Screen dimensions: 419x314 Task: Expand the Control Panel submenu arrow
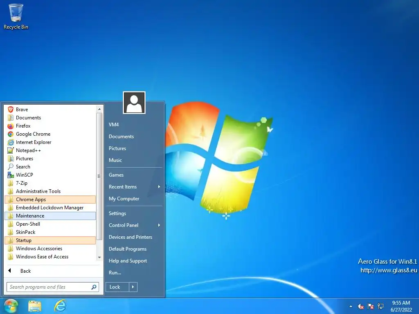(159, 225)
